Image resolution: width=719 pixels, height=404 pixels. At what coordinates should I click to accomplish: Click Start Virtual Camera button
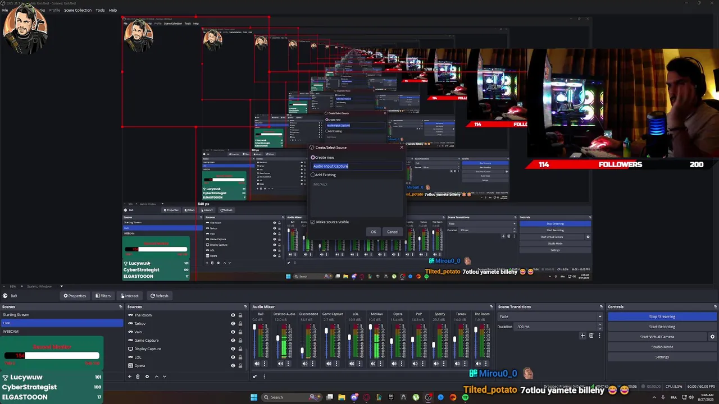657,337
